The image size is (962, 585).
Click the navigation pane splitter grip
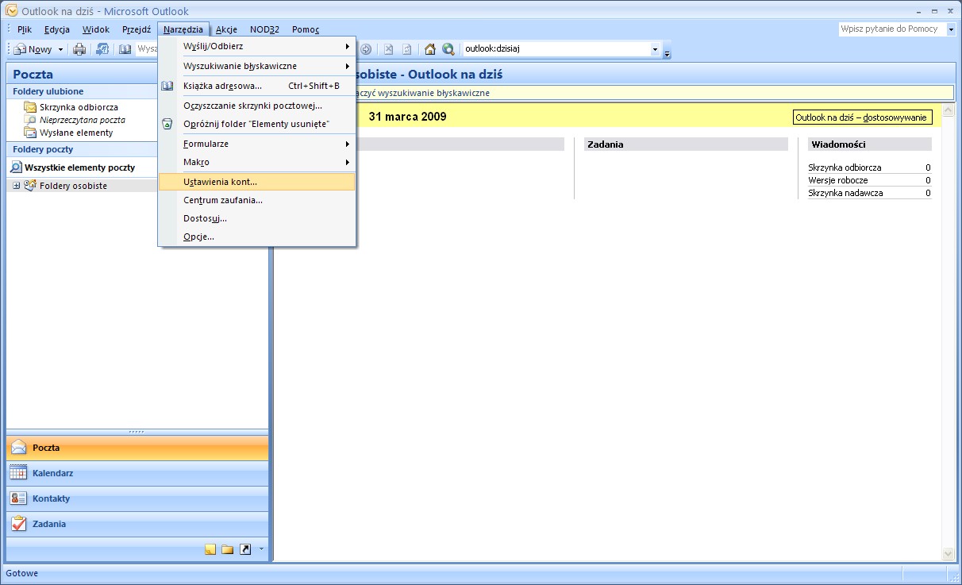point(137,432)
